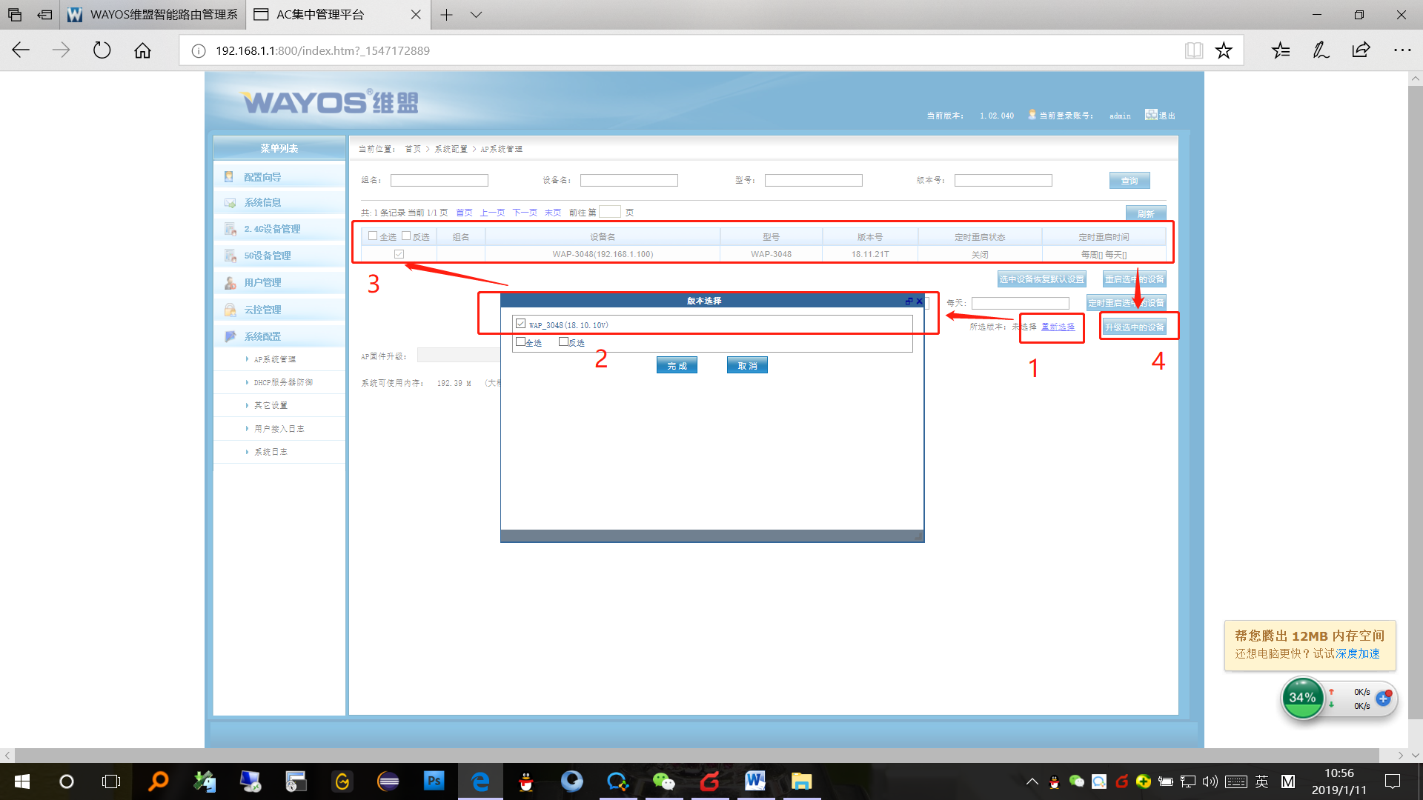The image size is (1423, 800).
Task: Check 全选 in the version dialog
Action: pyautogui.click(x=520, y=341)
